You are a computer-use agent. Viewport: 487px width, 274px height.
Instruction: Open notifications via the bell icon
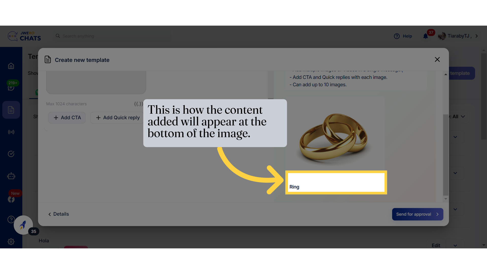tap(425, 36)
